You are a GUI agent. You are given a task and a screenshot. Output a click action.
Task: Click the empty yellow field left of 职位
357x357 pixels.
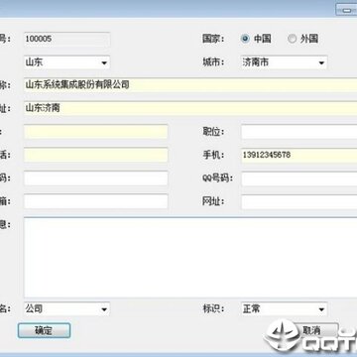pos(96,132)
